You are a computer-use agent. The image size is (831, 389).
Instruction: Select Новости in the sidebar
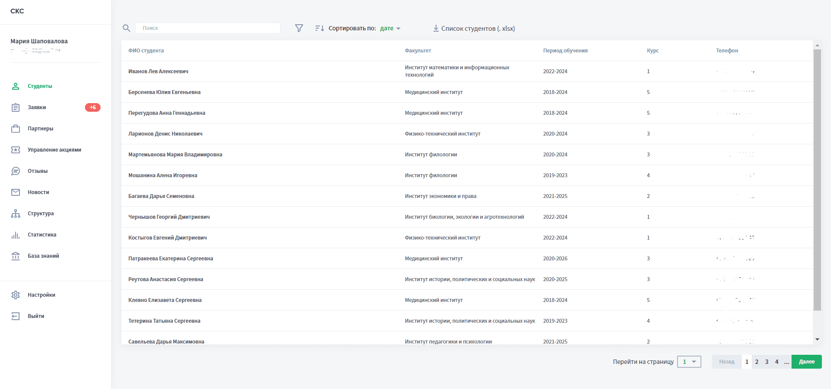point(38,192)
